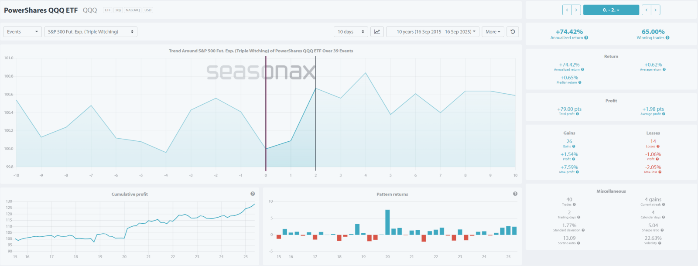
Task: Click help icon beside Winning trades
Action: [x=667, y=38]
